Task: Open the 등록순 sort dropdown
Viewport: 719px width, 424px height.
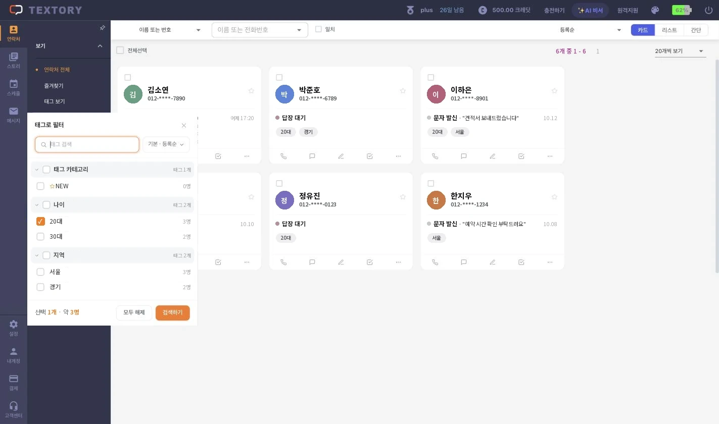Action: point(590,30)
